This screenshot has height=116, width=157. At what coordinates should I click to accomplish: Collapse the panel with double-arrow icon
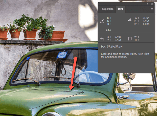pos(148,4)
